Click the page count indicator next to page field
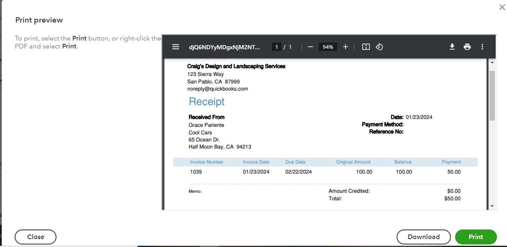507x247 pixels. click(289, 47)
